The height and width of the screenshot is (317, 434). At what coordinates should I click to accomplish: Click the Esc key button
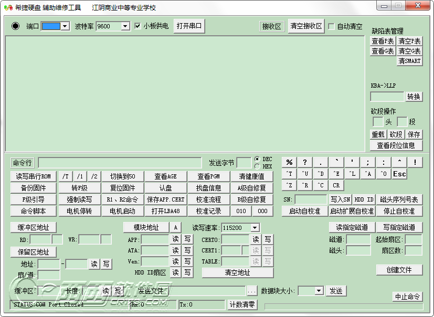point(399,174)
